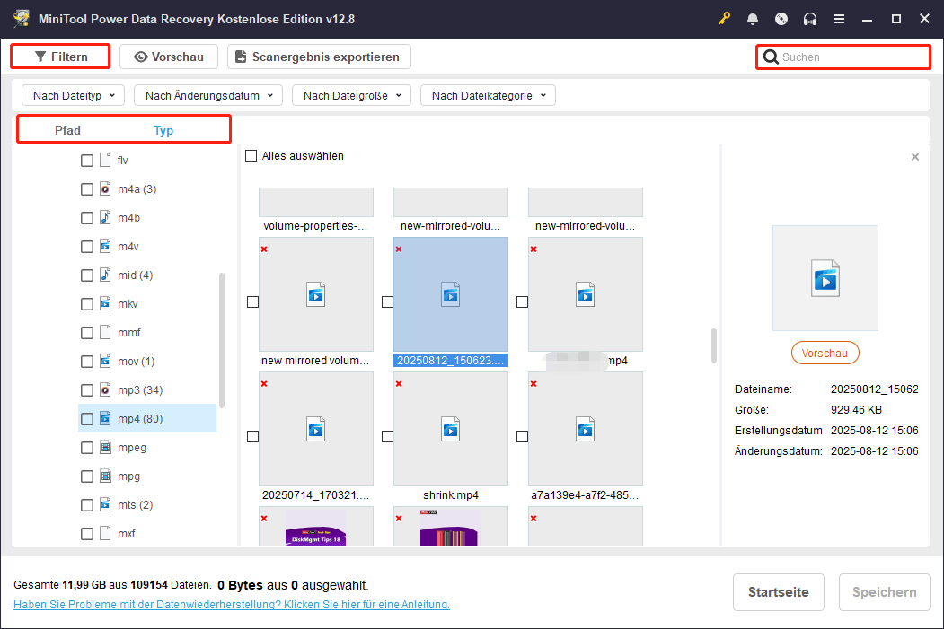Open the Nach Dateigröße dropdown

pyautogui.click(x=351, y=95)
